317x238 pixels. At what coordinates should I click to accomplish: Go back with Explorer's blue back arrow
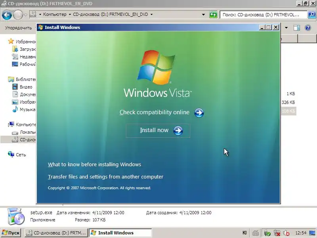pos(7,15)
